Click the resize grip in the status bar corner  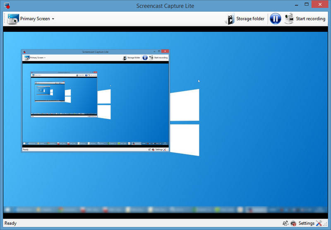click(x=325, y=225)
